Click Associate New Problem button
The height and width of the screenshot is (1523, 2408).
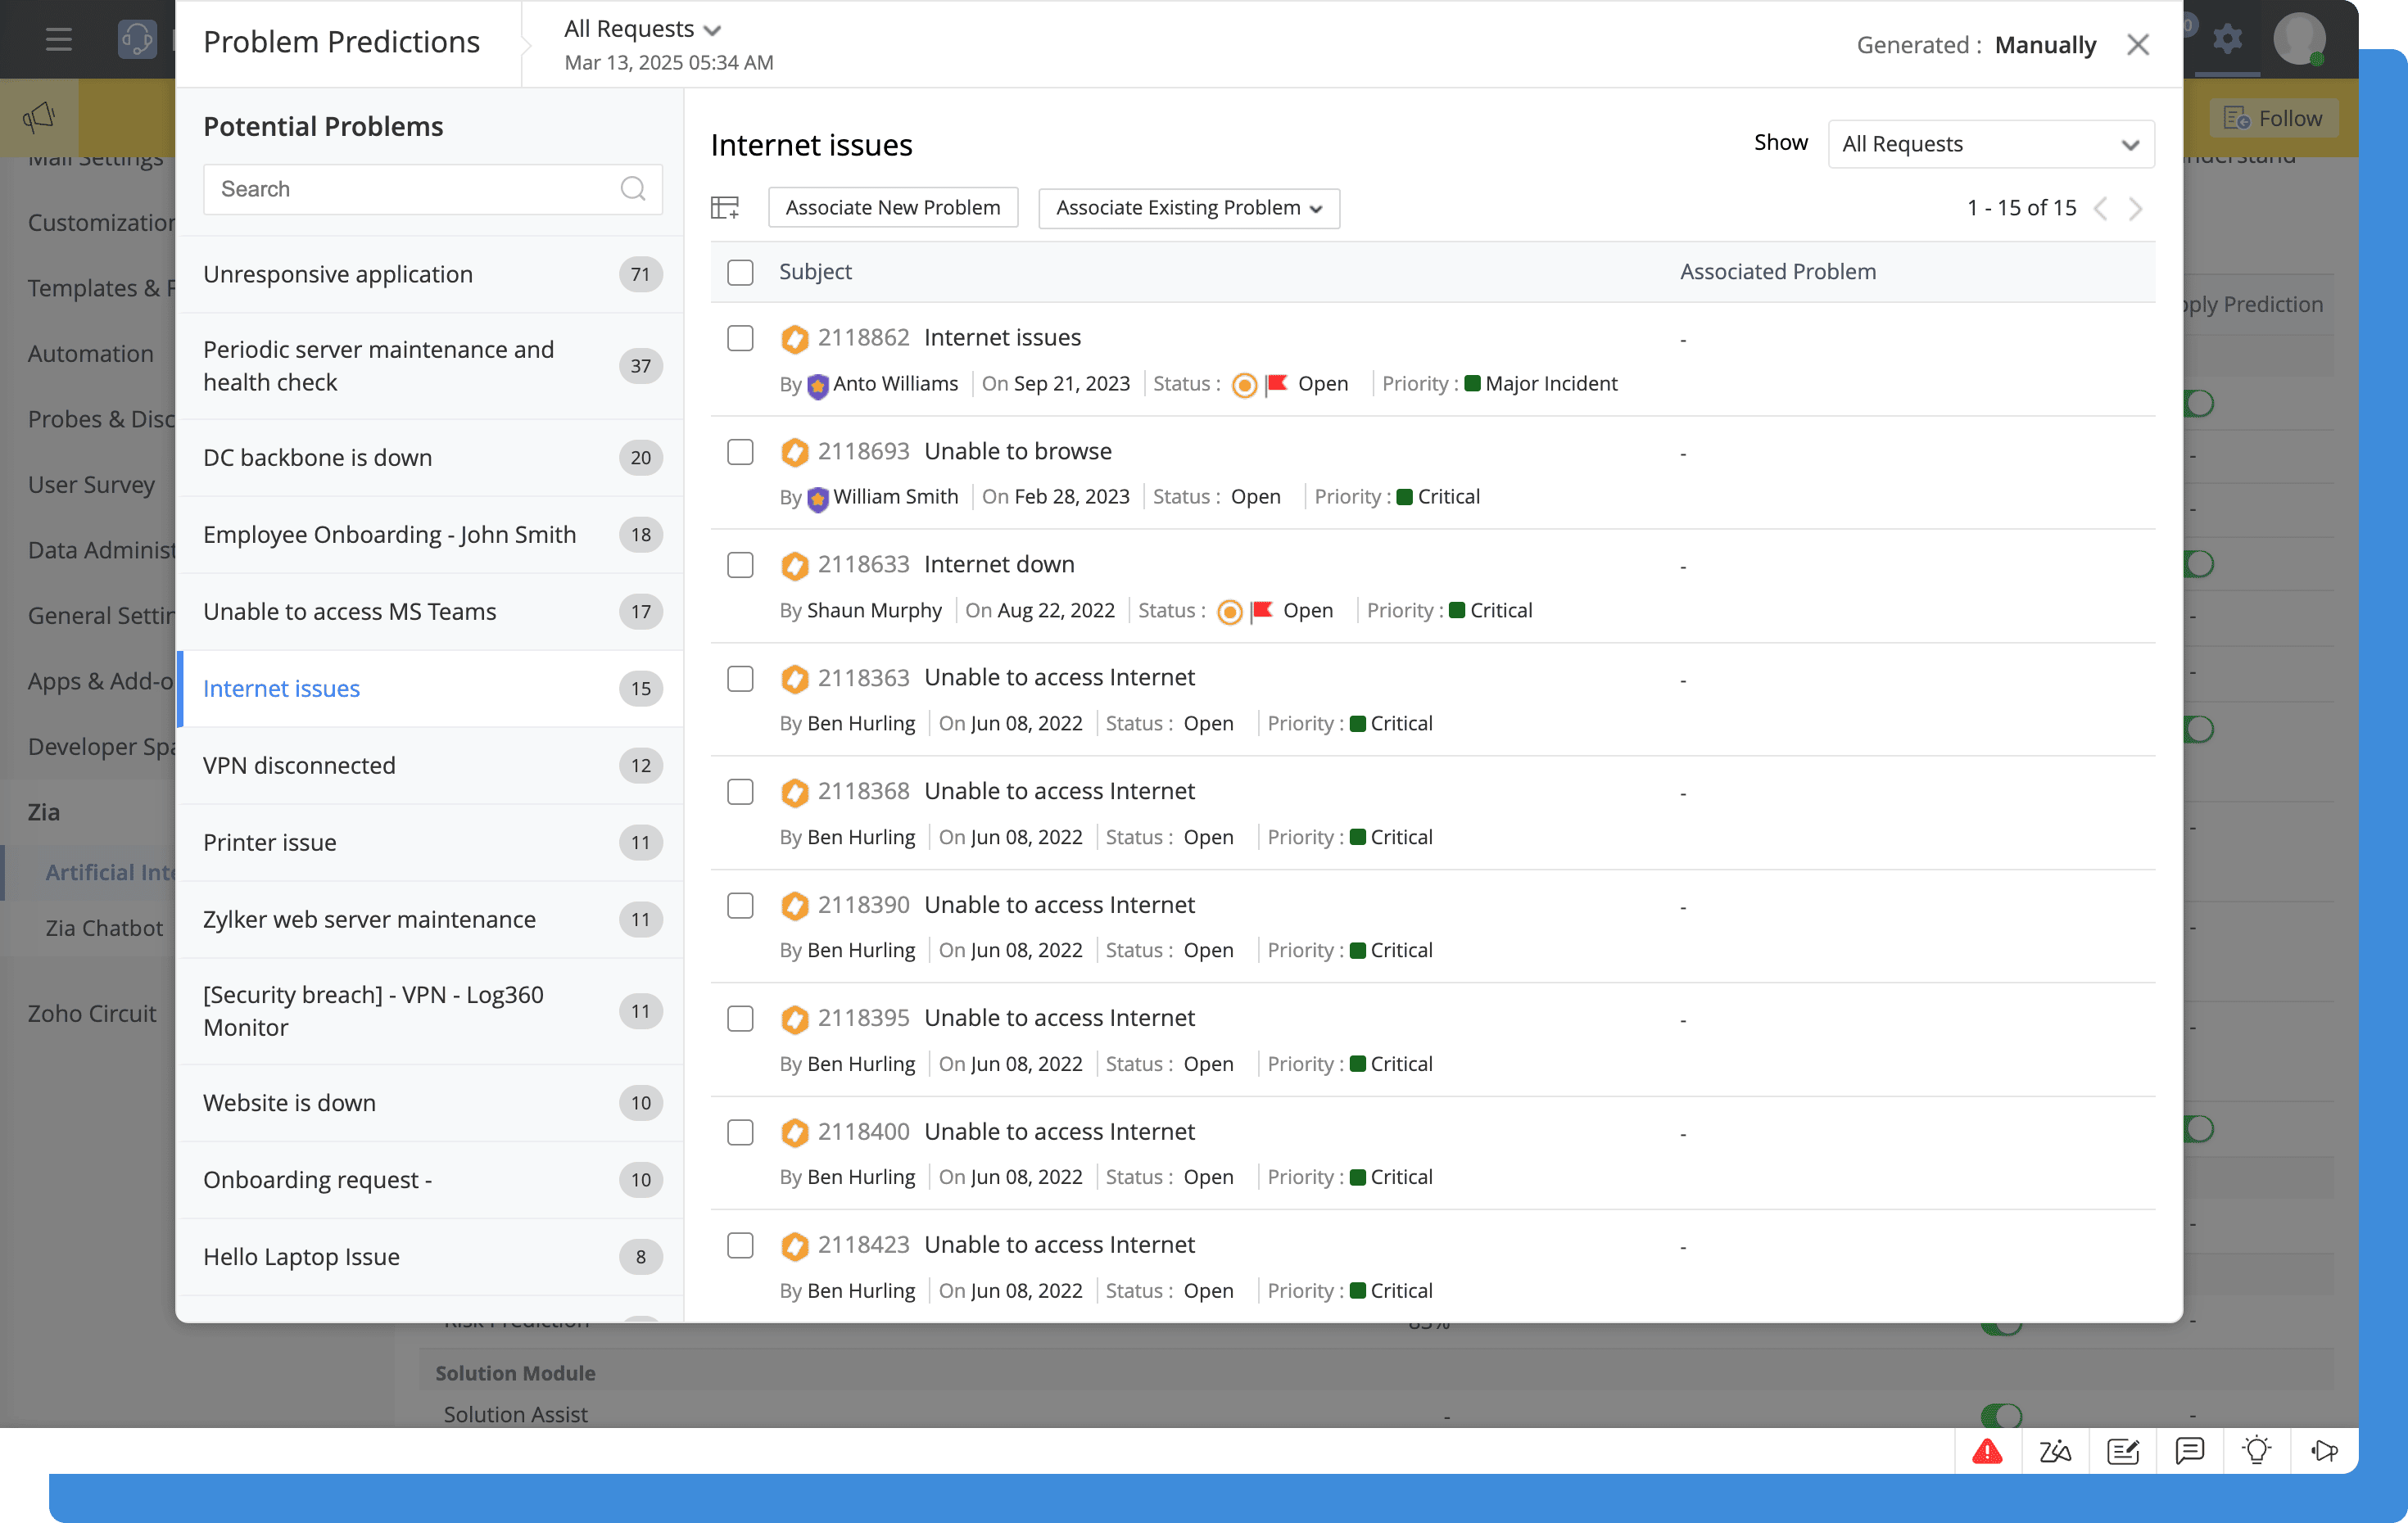coord(892,208)
